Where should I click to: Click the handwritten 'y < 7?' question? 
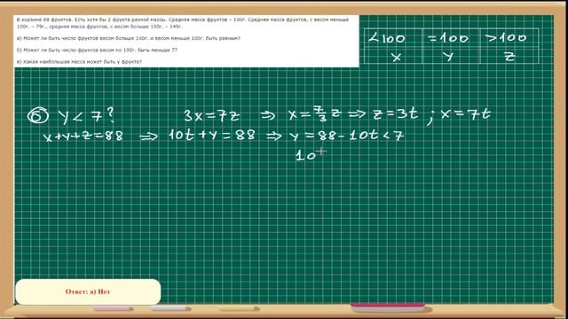pos(86,116)
